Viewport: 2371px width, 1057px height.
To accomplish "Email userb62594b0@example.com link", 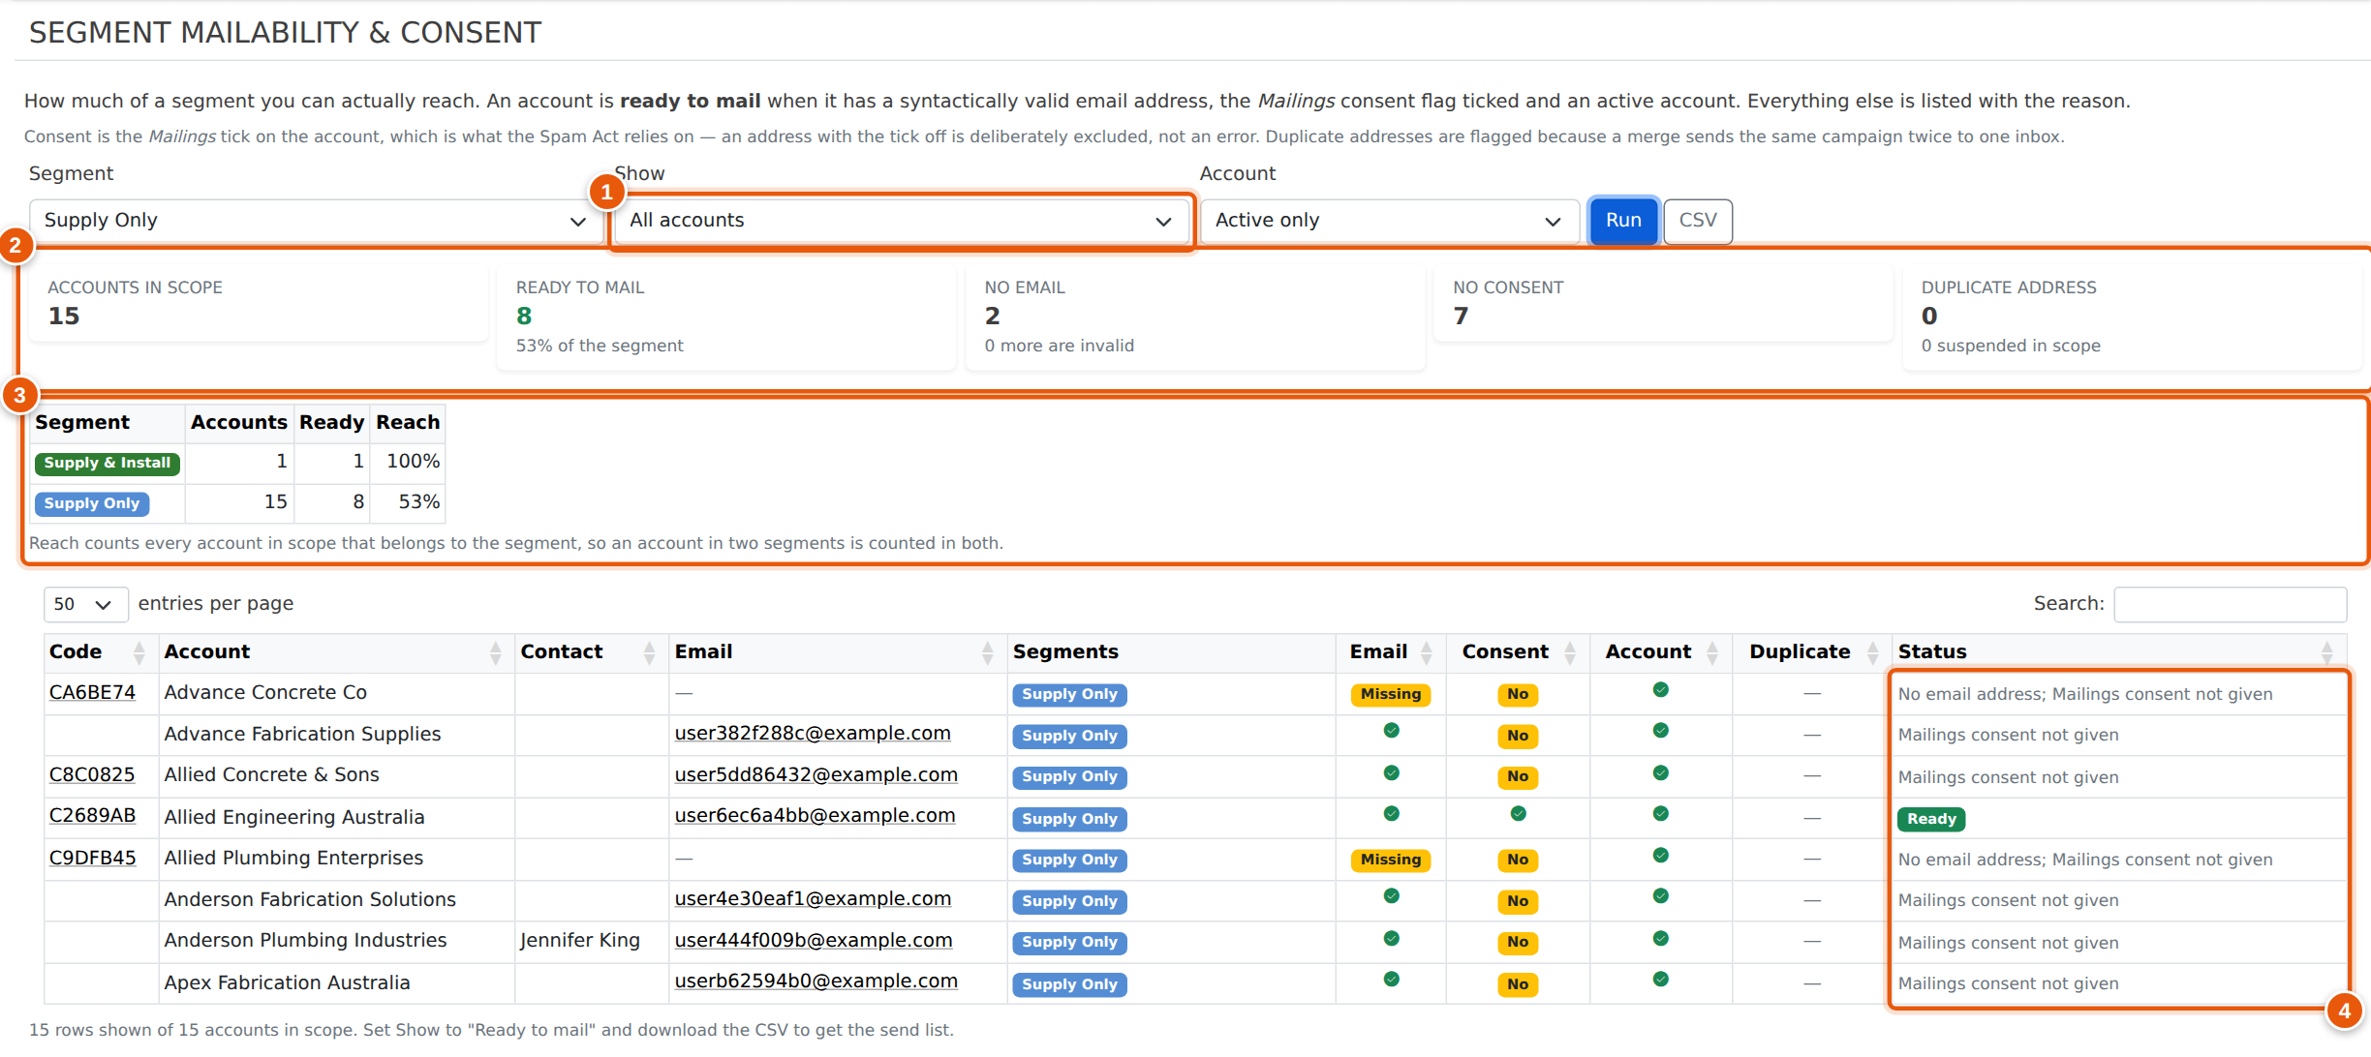I will pos(816,981).
